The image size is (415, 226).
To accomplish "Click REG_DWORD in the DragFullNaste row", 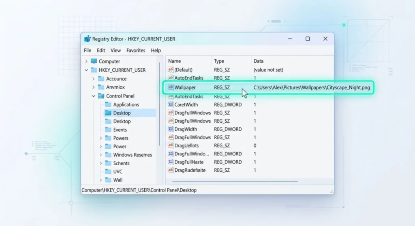I will tap(228, 162).
